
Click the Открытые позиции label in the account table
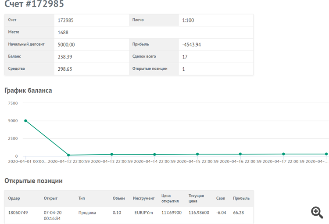click(150, 69)
